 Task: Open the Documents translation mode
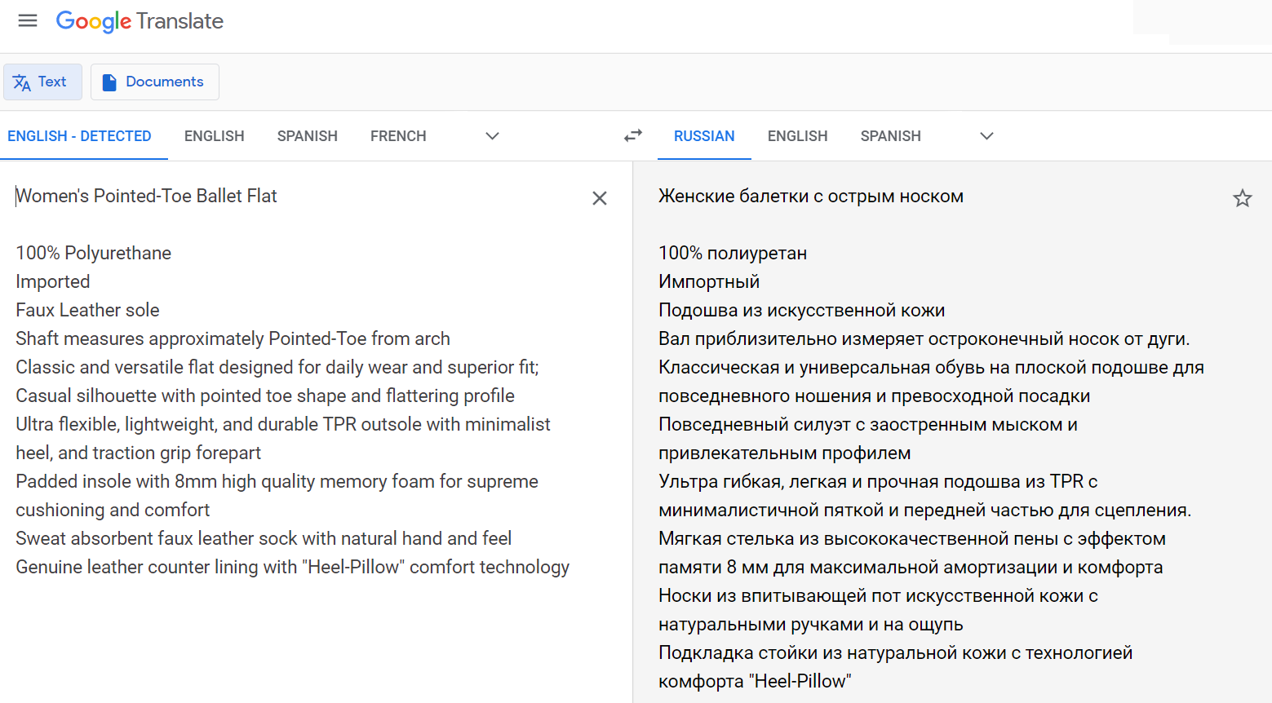(154, 82)
